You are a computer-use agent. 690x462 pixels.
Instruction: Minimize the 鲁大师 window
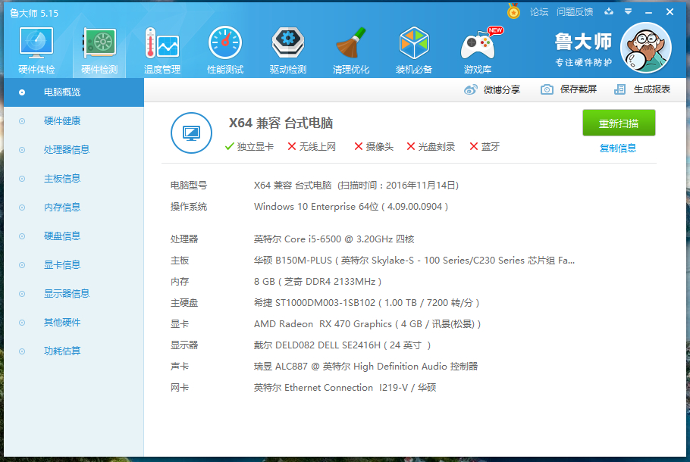click(648, 12)
